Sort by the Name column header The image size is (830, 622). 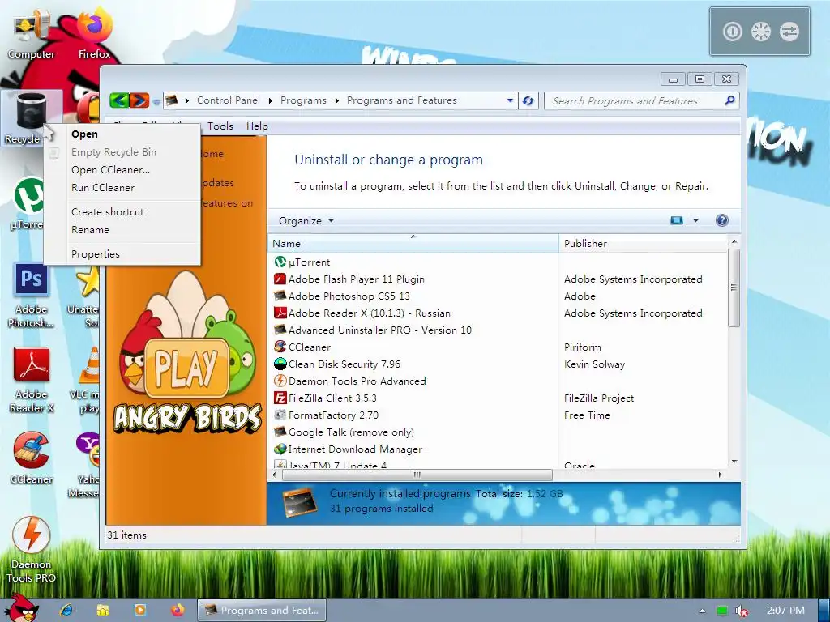(x=413, y=243)
